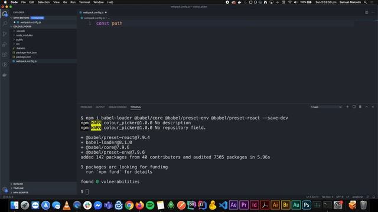Click the line and column status bar entry
The width and height of the screenshot is (378, 212).
point(312,197)
